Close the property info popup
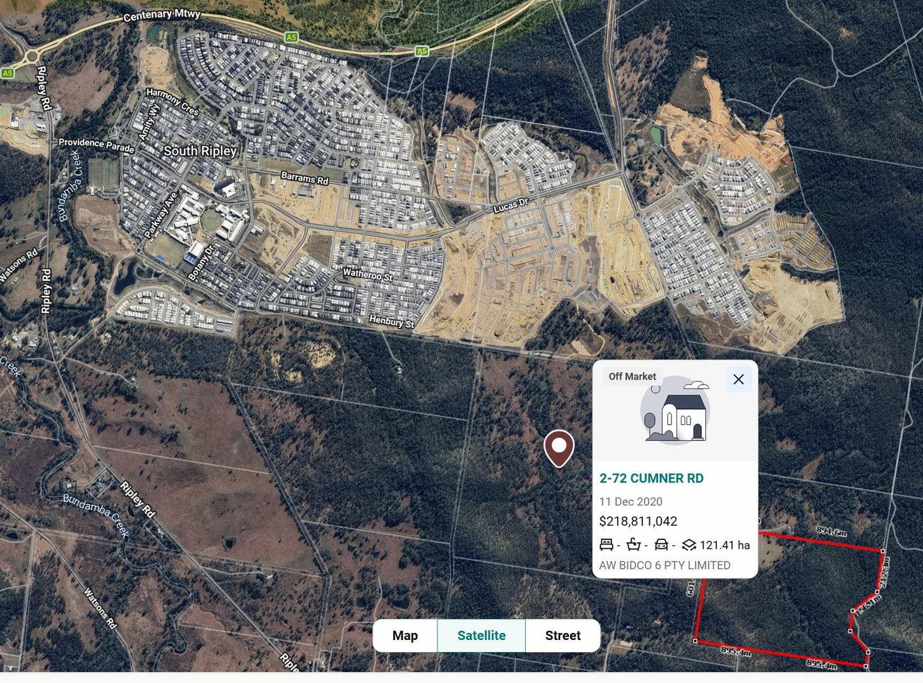This screenshot has width=923, height=683. (738, 379)
